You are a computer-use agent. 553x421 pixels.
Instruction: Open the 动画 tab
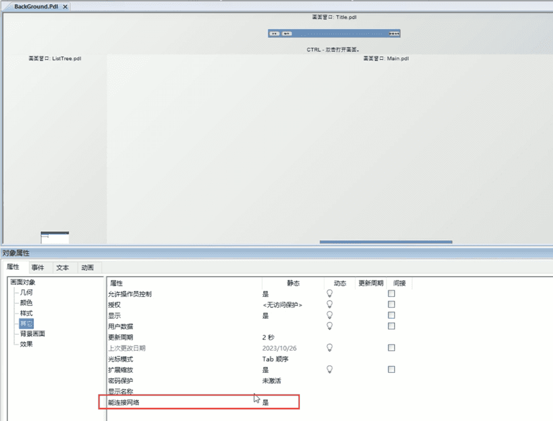click(87, 267)
